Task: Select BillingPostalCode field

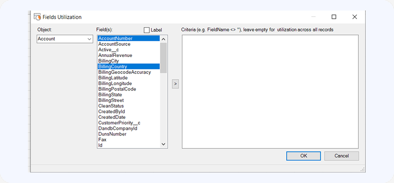Action: point(129,89)
